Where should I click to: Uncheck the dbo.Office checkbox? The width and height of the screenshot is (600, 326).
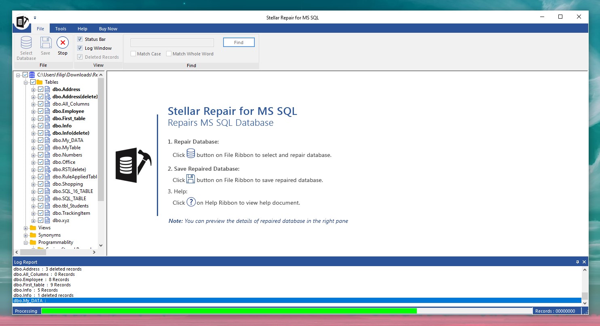pos(40,162)
